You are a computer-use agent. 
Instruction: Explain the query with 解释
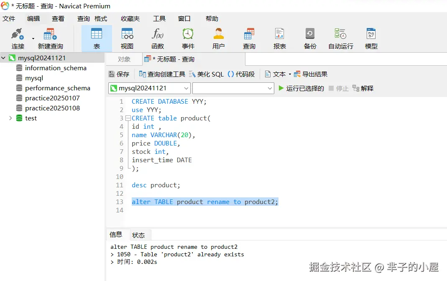click(363, 88)
